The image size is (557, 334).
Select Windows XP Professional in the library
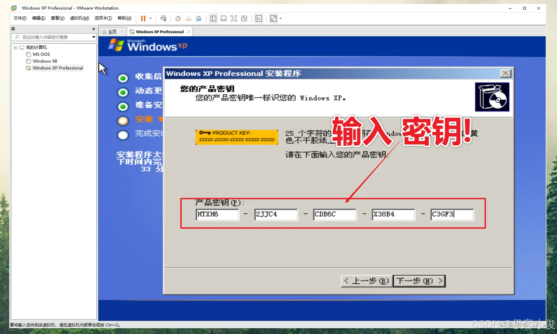pos(58,68)
